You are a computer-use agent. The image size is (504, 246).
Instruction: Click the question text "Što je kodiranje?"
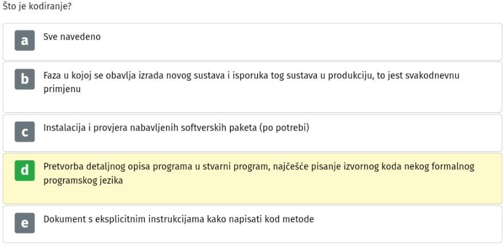point(37,6)
